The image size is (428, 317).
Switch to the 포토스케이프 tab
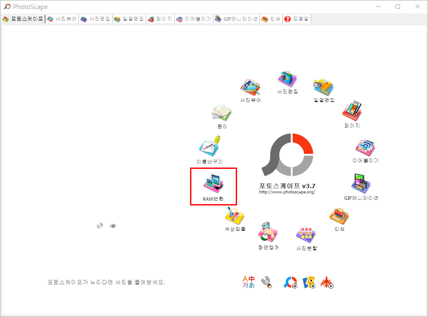[x=23, y=19]
